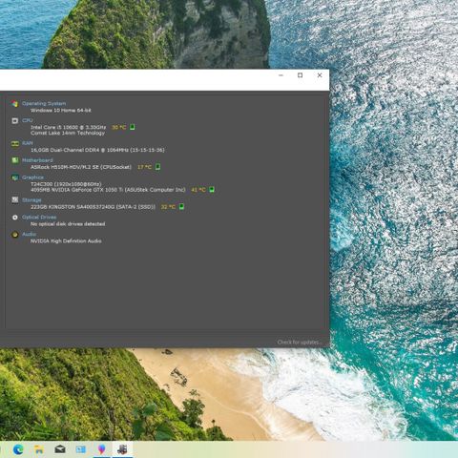Click the CPU temperature value

(119, 127)
